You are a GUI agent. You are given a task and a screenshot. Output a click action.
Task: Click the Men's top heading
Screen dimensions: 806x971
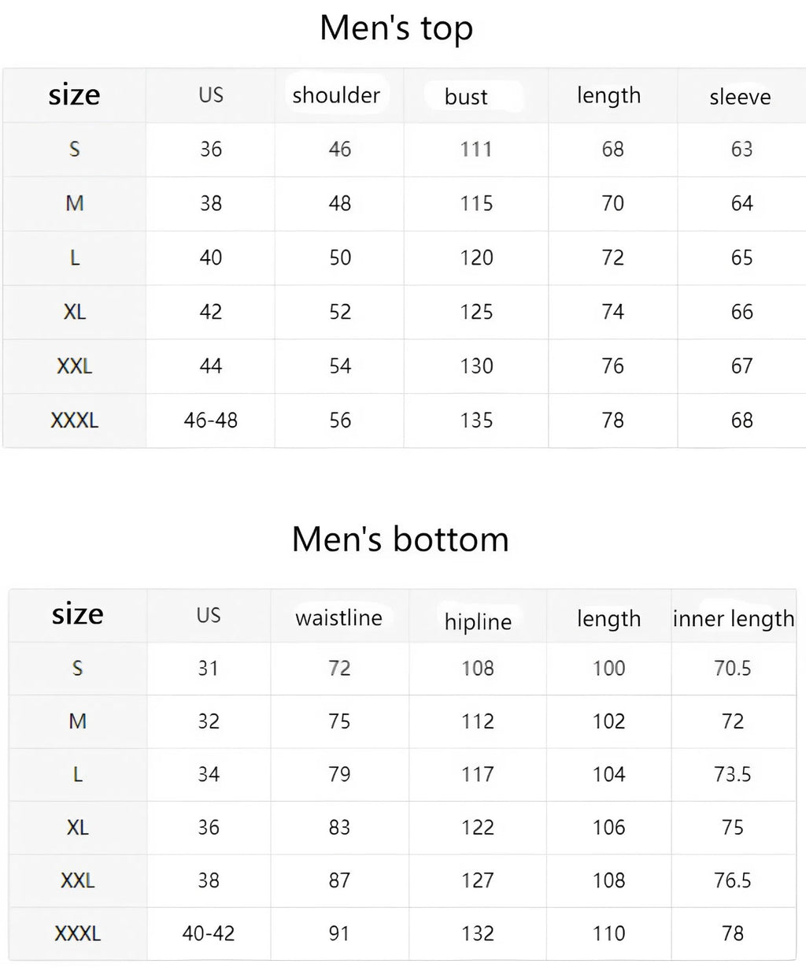(x=396, y=28)
